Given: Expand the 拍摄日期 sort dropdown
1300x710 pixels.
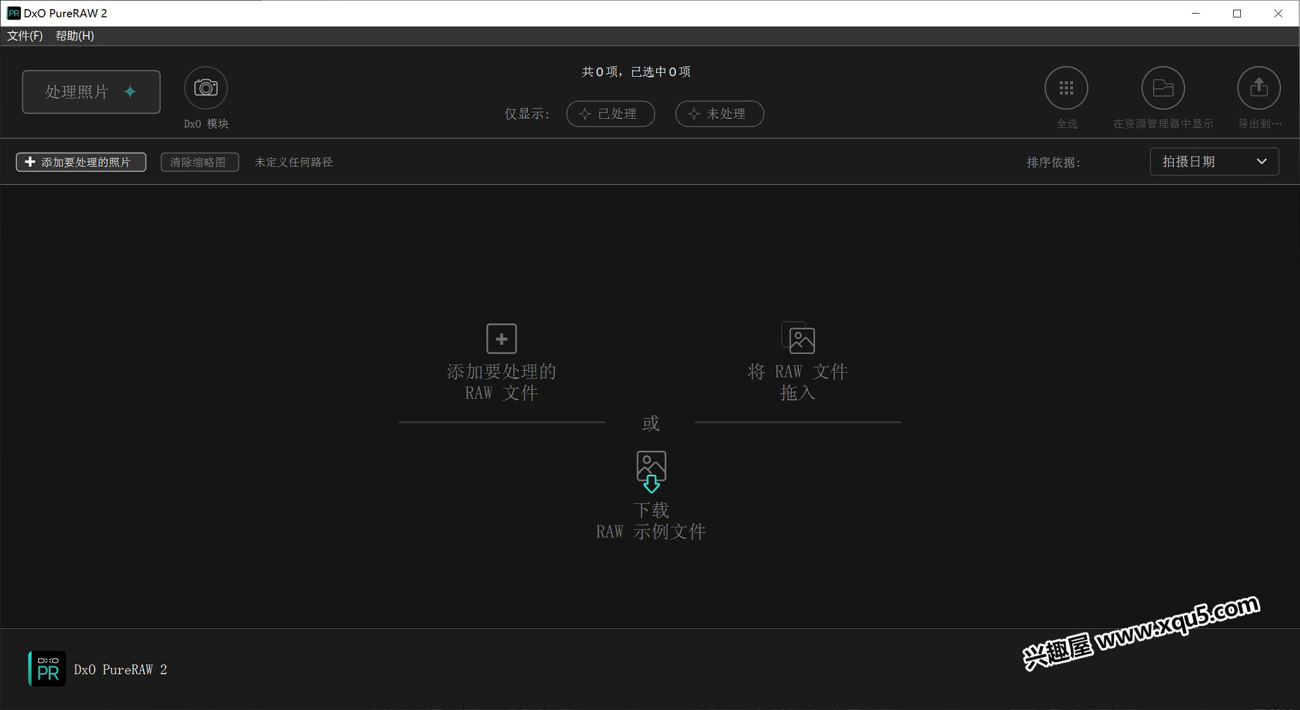Looking at the screenshot, I should click(x=1214, y=162).
